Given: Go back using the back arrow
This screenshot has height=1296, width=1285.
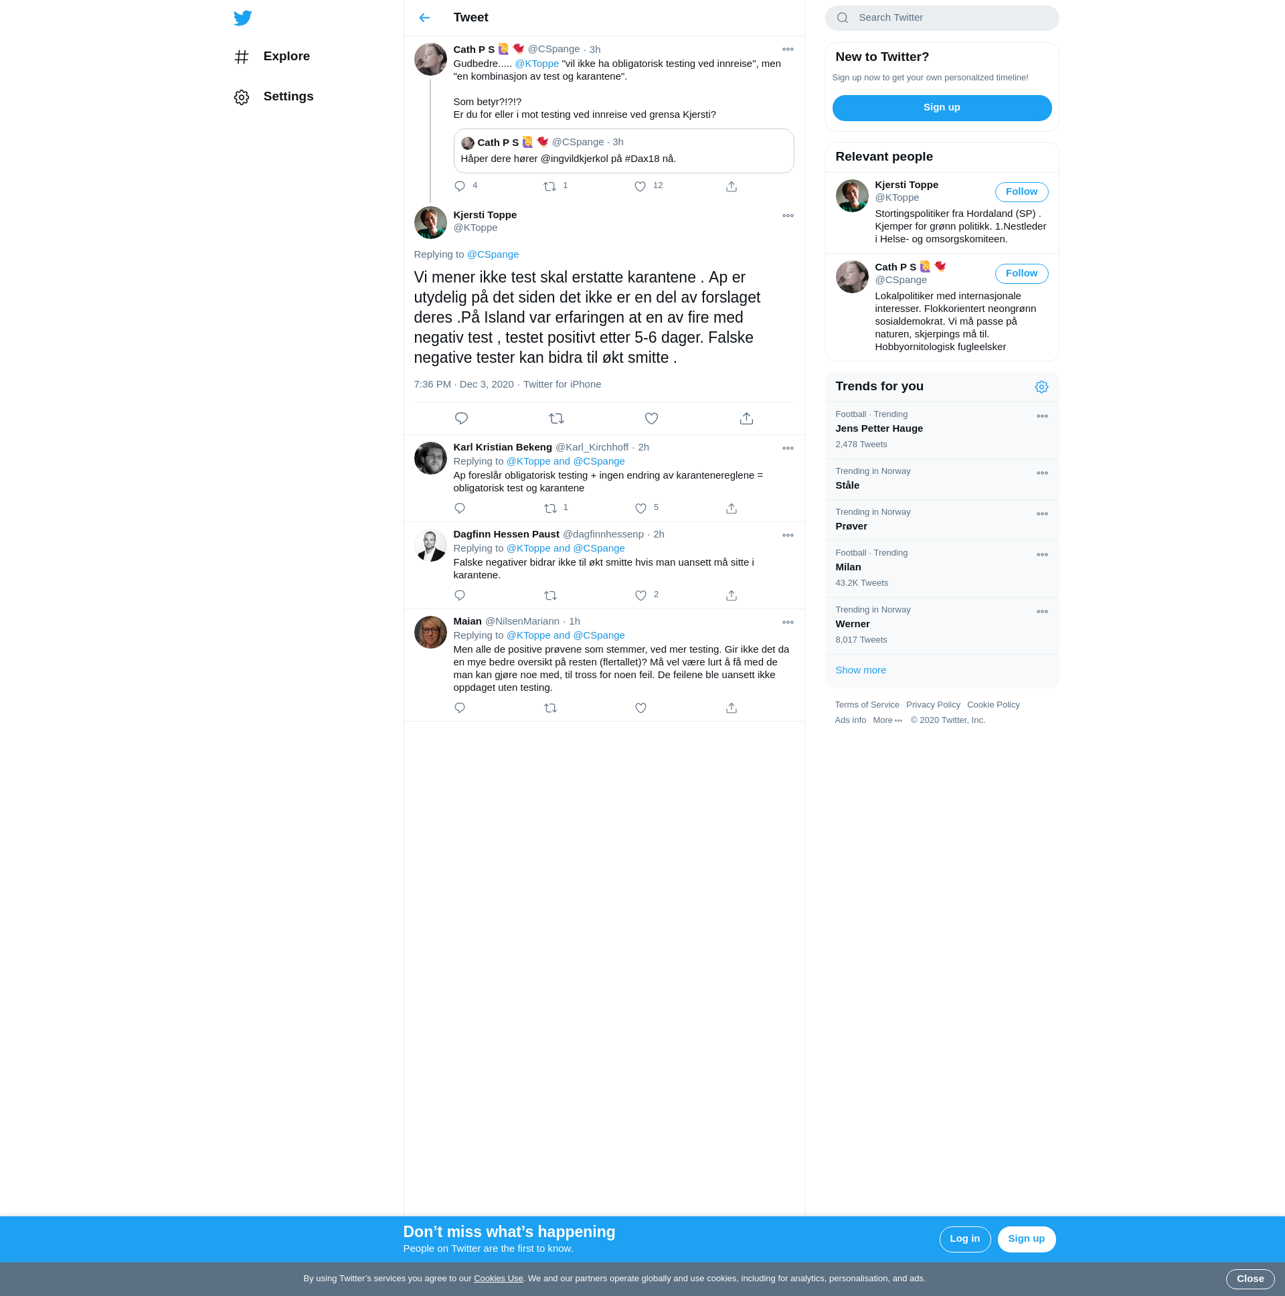Looking at the screenshot, I should click(x=424, y=18).
